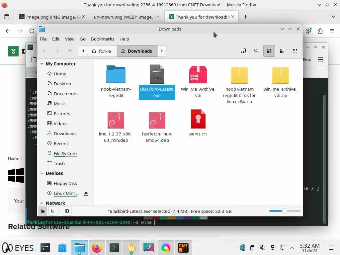Click Home breadcrumb link on CNET page
This screenshot has width=340, height=255.
pyautogui.click(x=13, y=158)
